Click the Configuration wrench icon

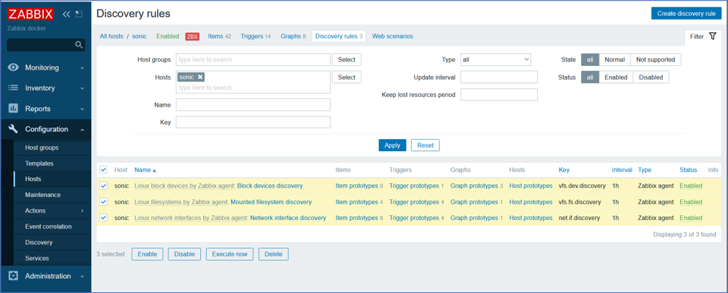click(x=14, y=129)
